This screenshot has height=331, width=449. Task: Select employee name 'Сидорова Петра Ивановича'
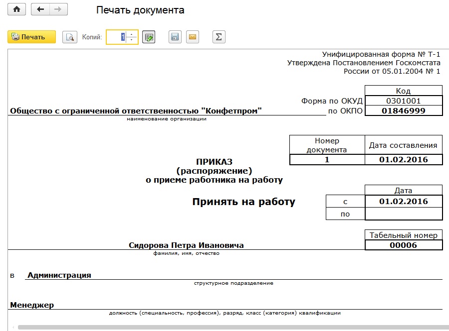coord(186,245)
